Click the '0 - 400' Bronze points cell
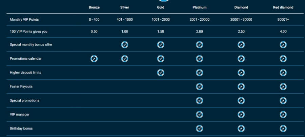Screen dimensions: 305x137 click(94, 20)
